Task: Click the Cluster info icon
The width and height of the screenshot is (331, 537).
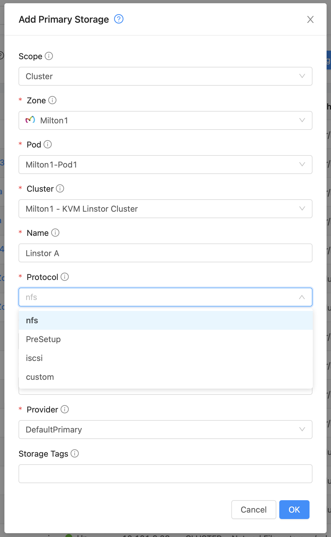Action: 60,189
